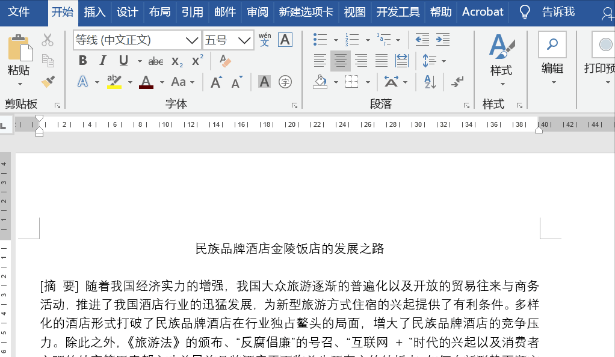
Task: Apply bold formatting with the B icon
Action: click(x=83, y=60)
